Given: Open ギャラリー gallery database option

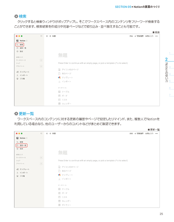Looking at the screenshot, I should point(65,205).
